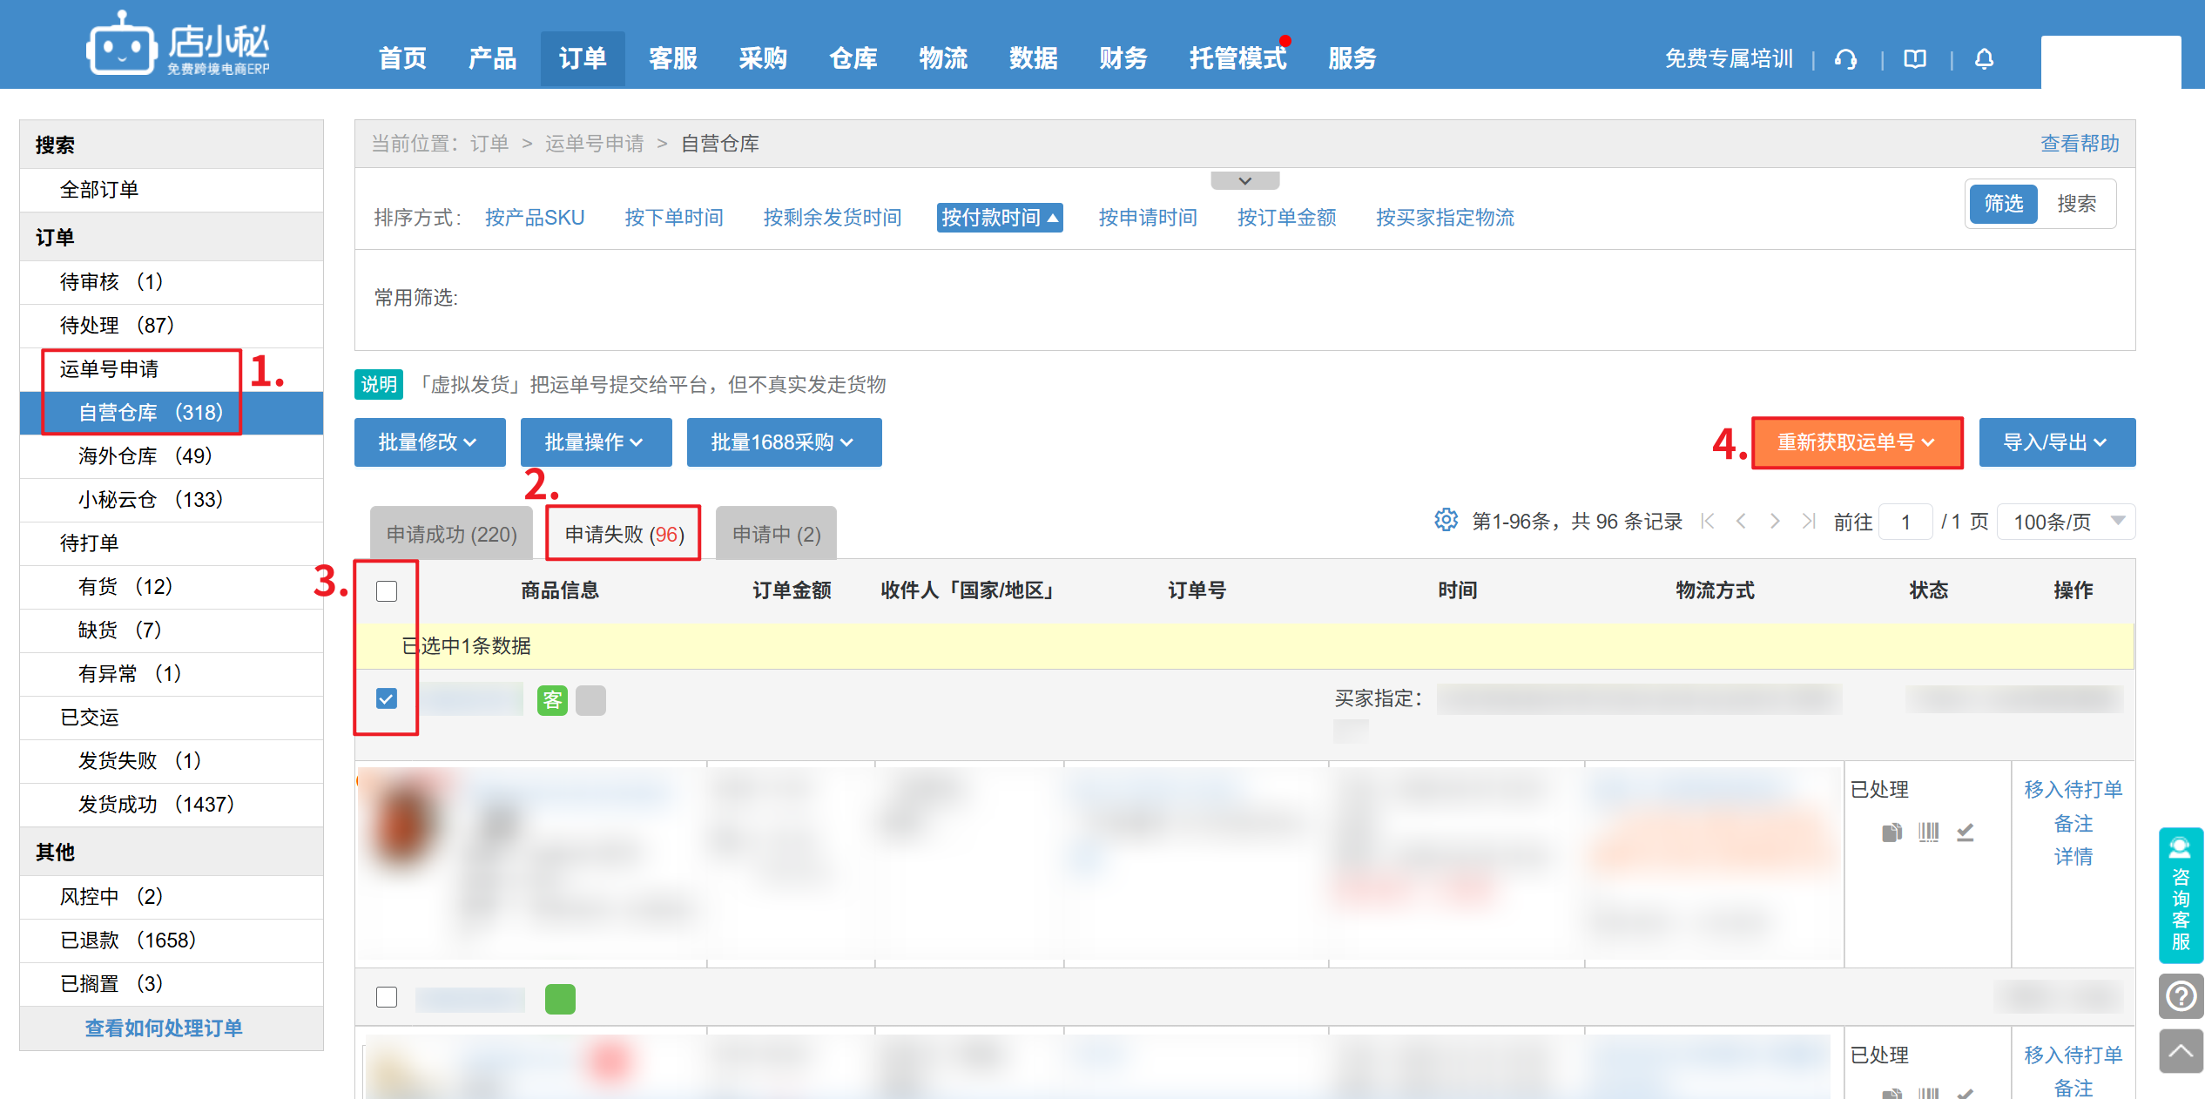Screen dimensions: 2205x1099
Task: Click the page number input field
Action: pyautogui.click(x=1905, y=522)
